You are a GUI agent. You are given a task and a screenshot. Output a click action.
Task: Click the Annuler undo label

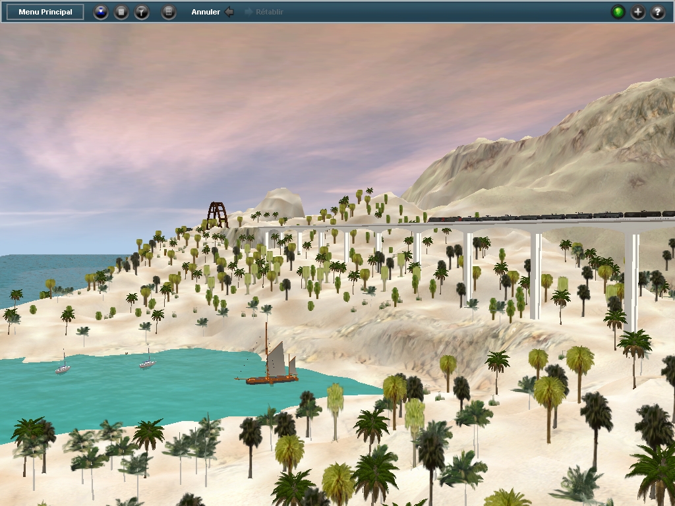[206, 12]
